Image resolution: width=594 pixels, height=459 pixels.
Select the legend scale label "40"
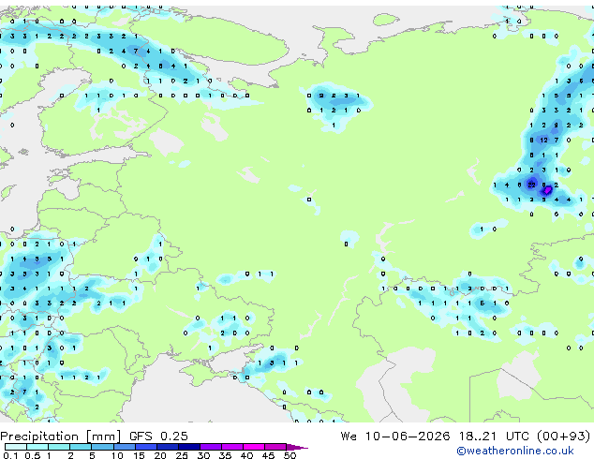[x=246, y=455]
